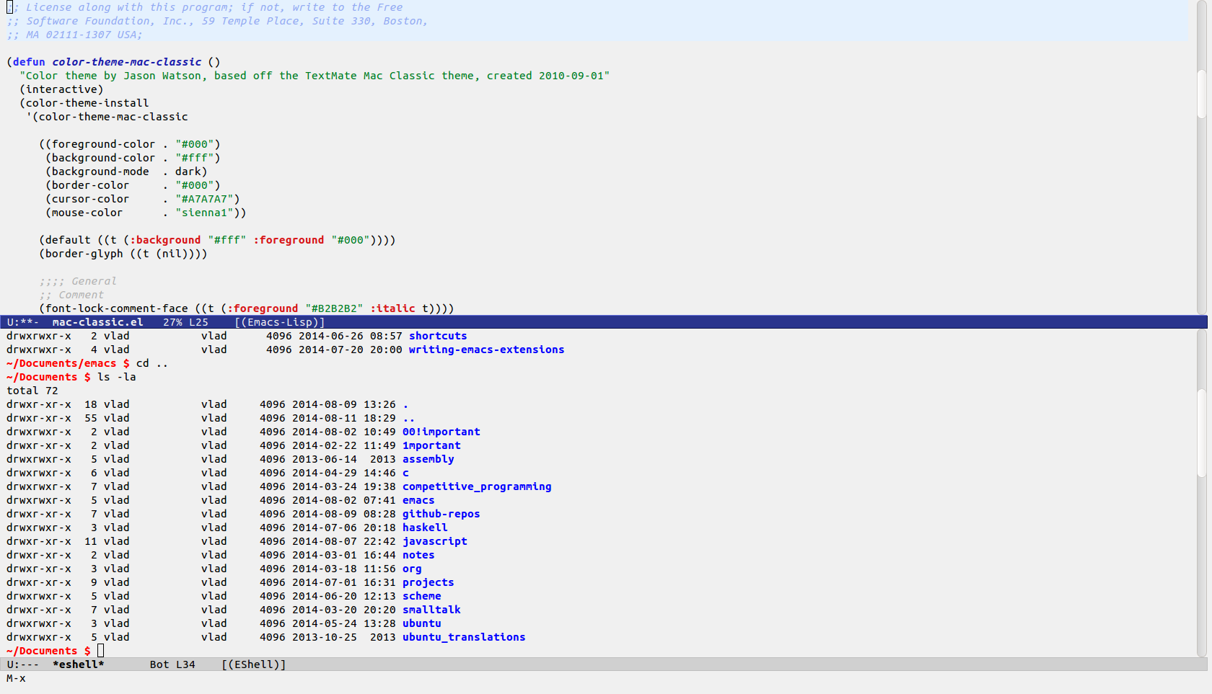This screenshot has height=694, width=1212.
Task: Click the U:**- modified status indicator
Action: click(22, 322)
